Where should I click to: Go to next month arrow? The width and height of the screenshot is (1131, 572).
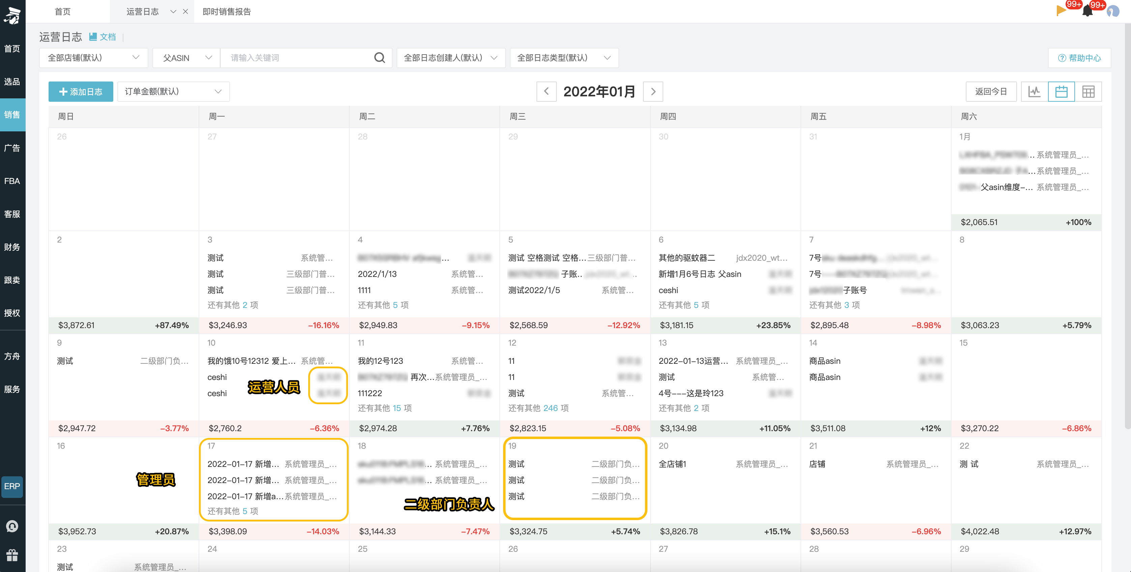point(653,91)
